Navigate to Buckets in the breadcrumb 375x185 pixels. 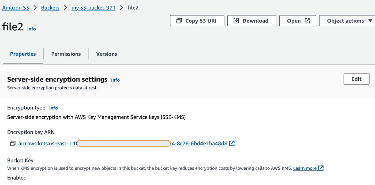tap(50, 8)
